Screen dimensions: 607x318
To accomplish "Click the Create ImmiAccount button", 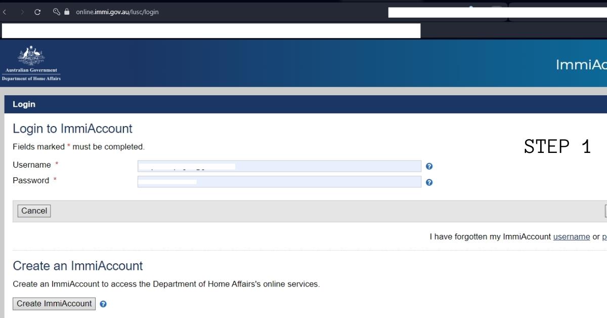I will click(x=54, y=304).
